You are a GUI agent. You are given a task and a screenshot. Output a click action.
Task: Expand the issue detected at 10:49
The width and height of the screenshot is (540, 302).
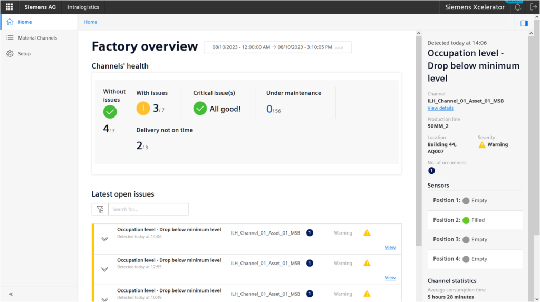click(x=104, y=299)
